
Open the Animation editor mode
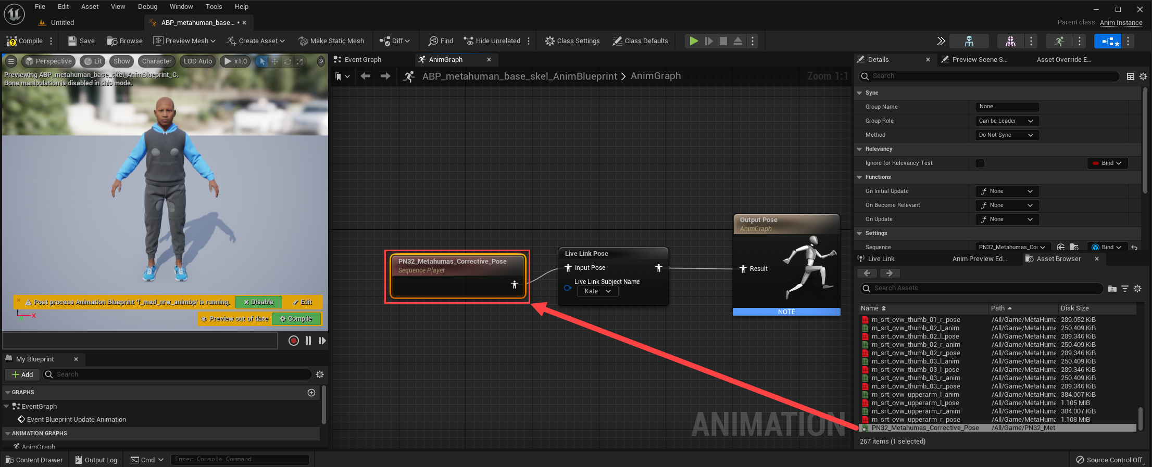(x=1059, y=41)
